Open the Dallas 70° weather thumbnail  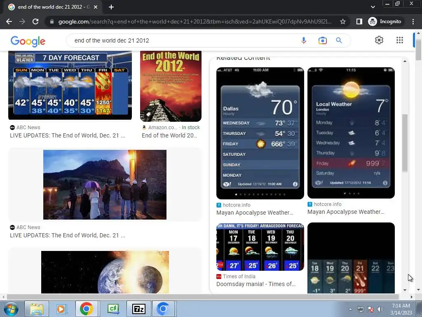coord(260,133)
